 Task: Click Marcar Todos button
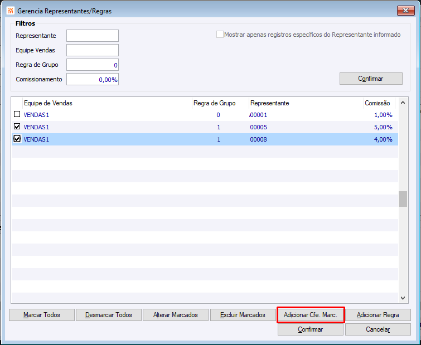[x=42, y=315]
